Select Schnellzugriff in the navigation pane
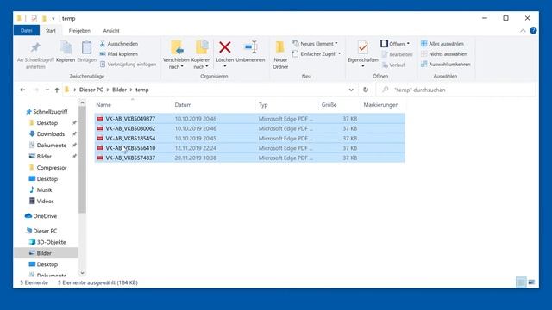552x310 pixels. (47, 112)
